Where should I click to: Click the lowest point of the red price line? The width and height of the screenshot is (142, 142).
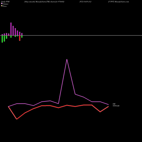(17, 119)
